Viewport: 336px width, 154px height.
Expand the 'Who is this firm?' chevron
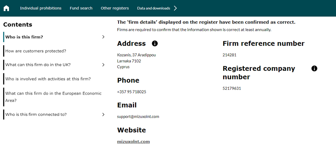(x=103, y=37)
